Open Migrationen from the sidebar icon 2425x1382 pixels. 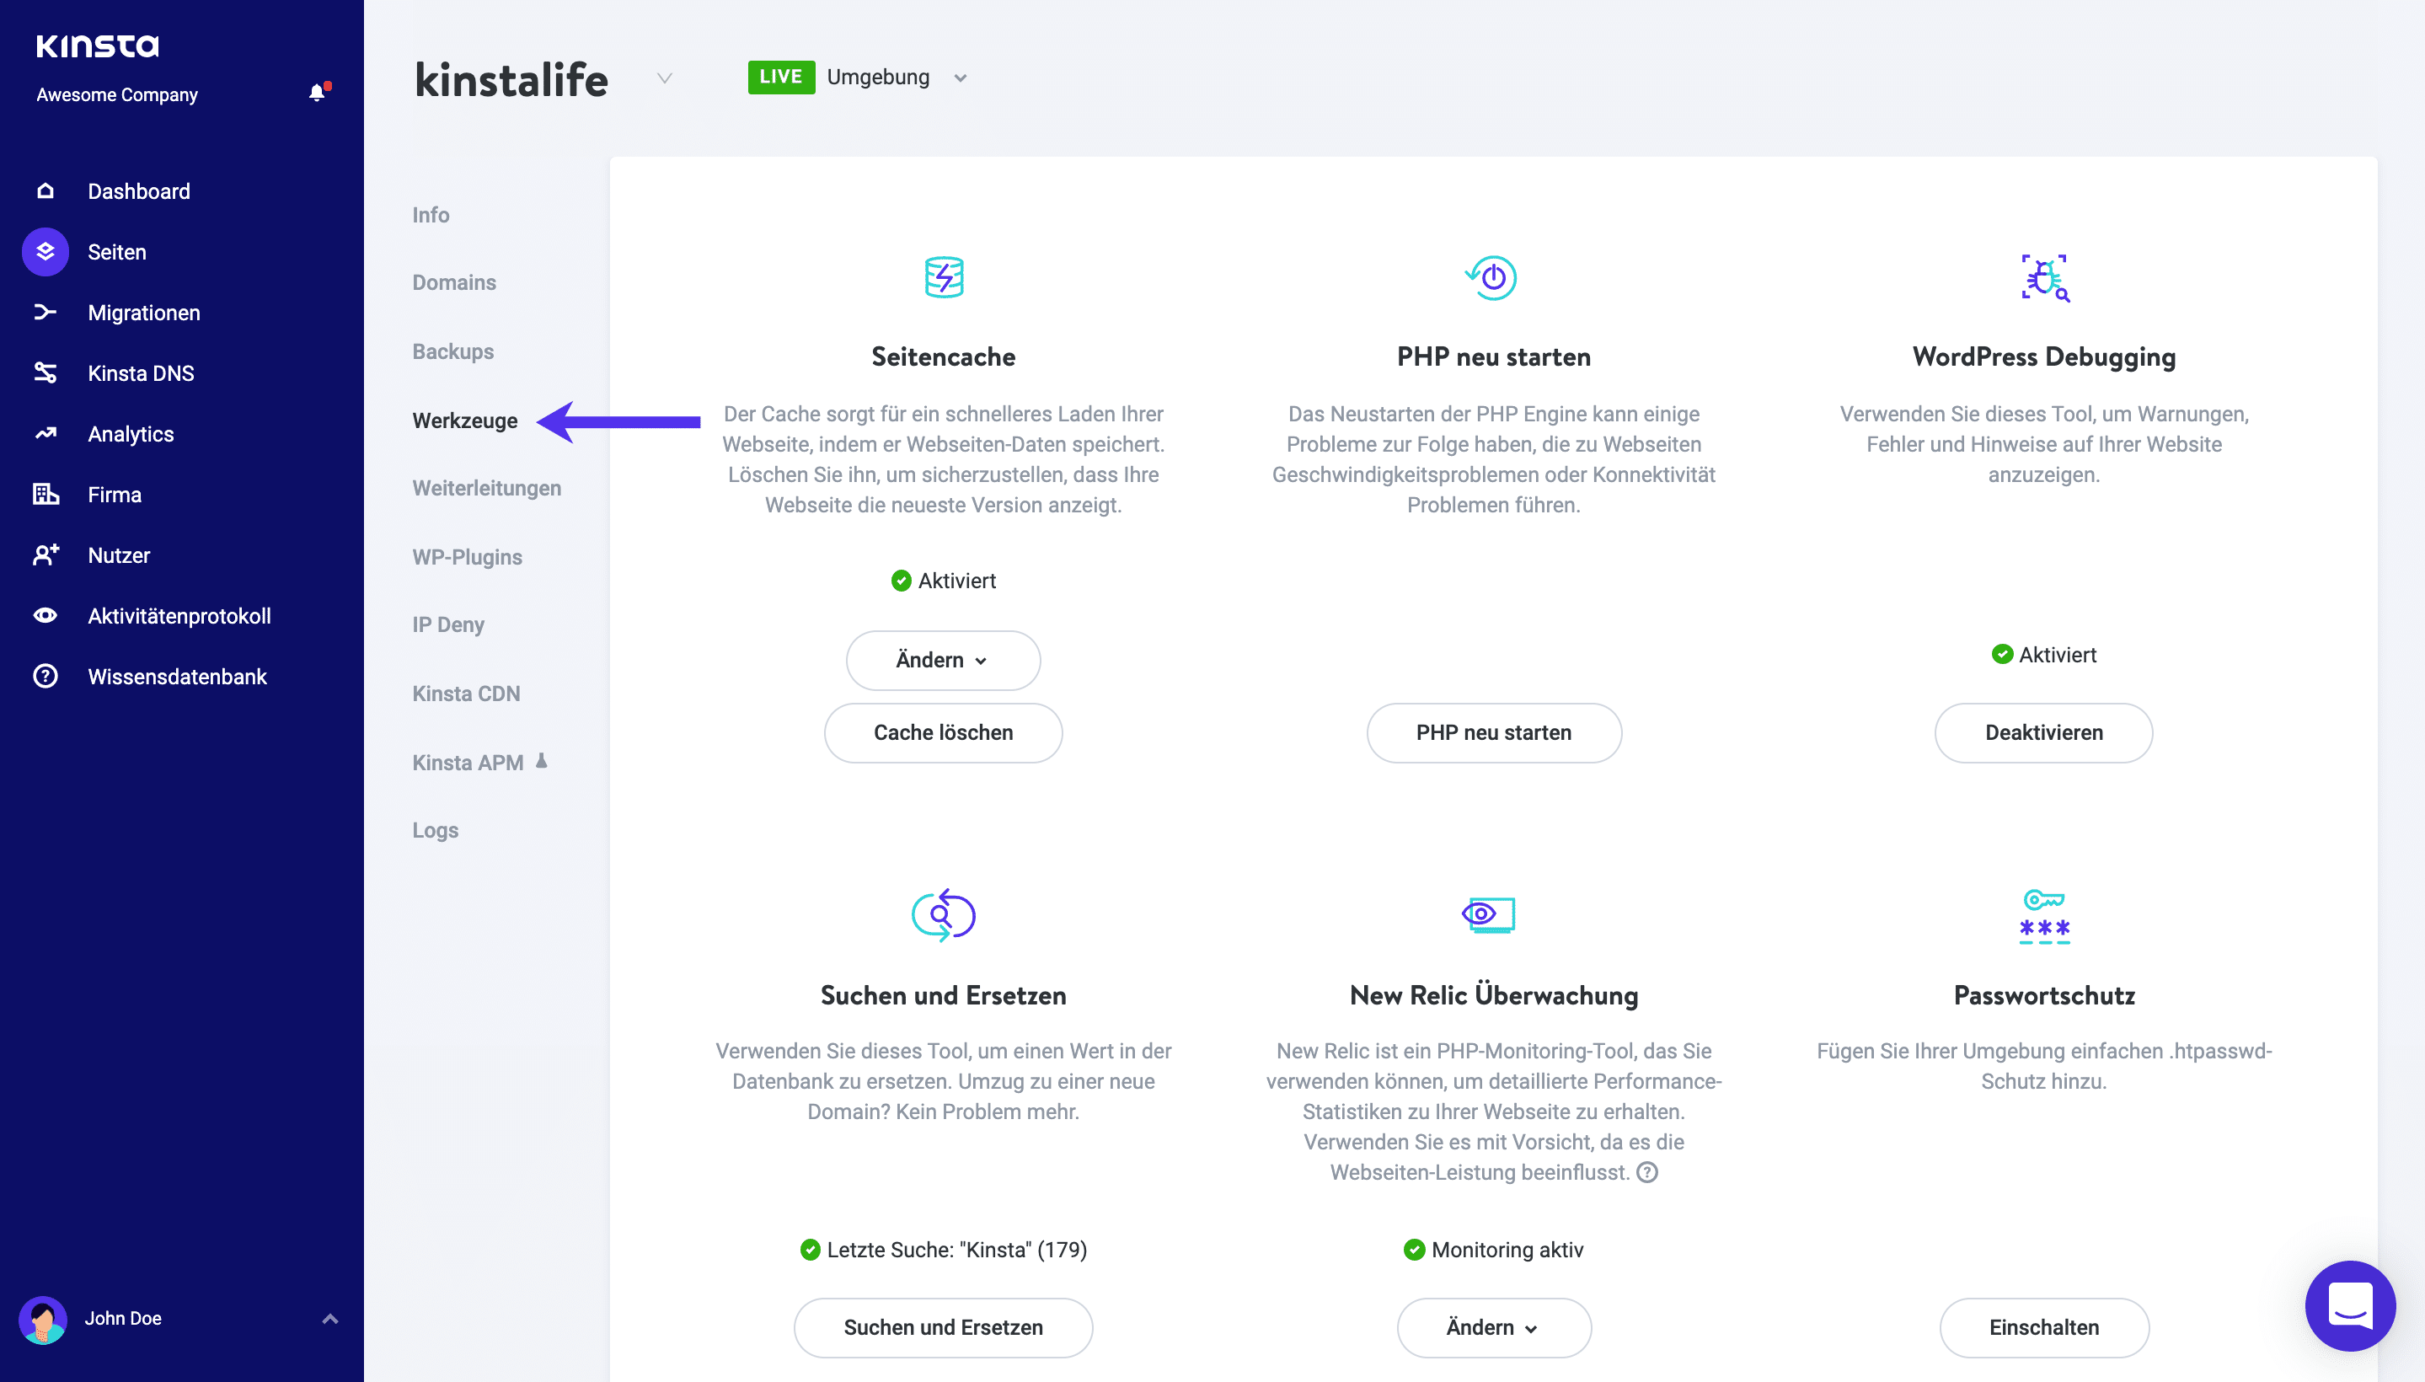click(45, 313)
